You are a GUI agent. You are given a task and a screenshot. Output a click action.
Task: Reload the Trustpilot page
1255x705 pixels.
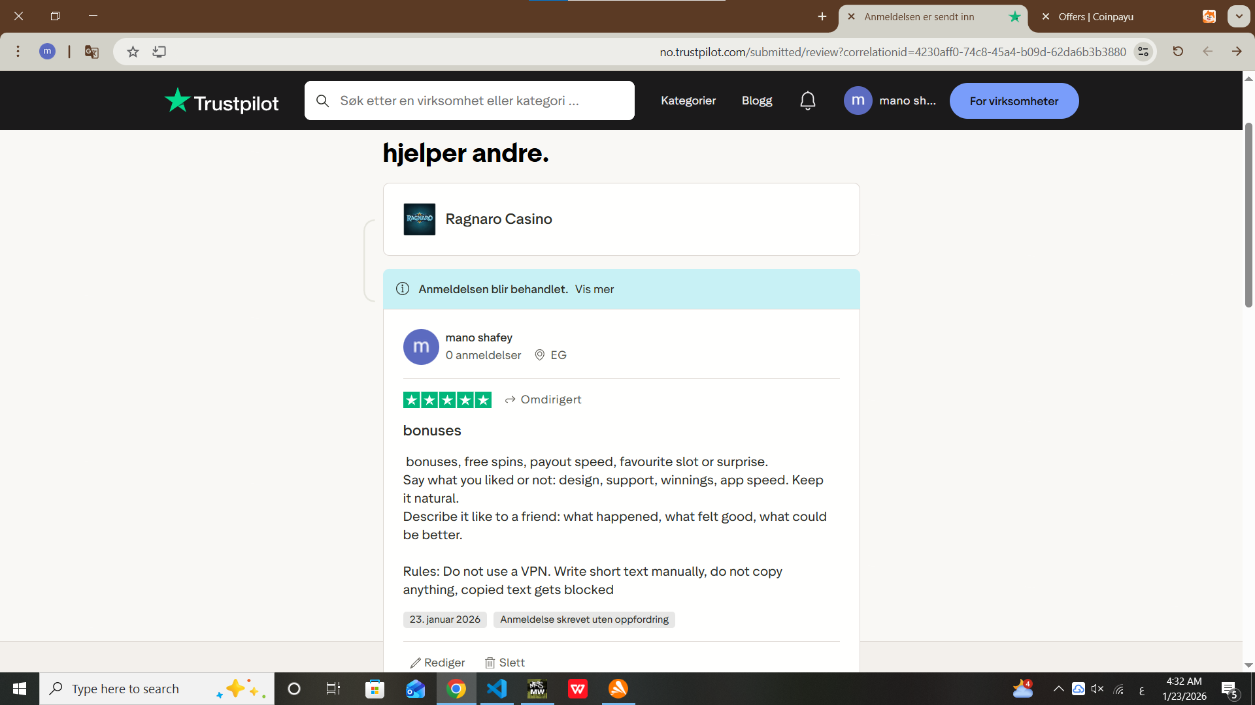coord(1178,52)
